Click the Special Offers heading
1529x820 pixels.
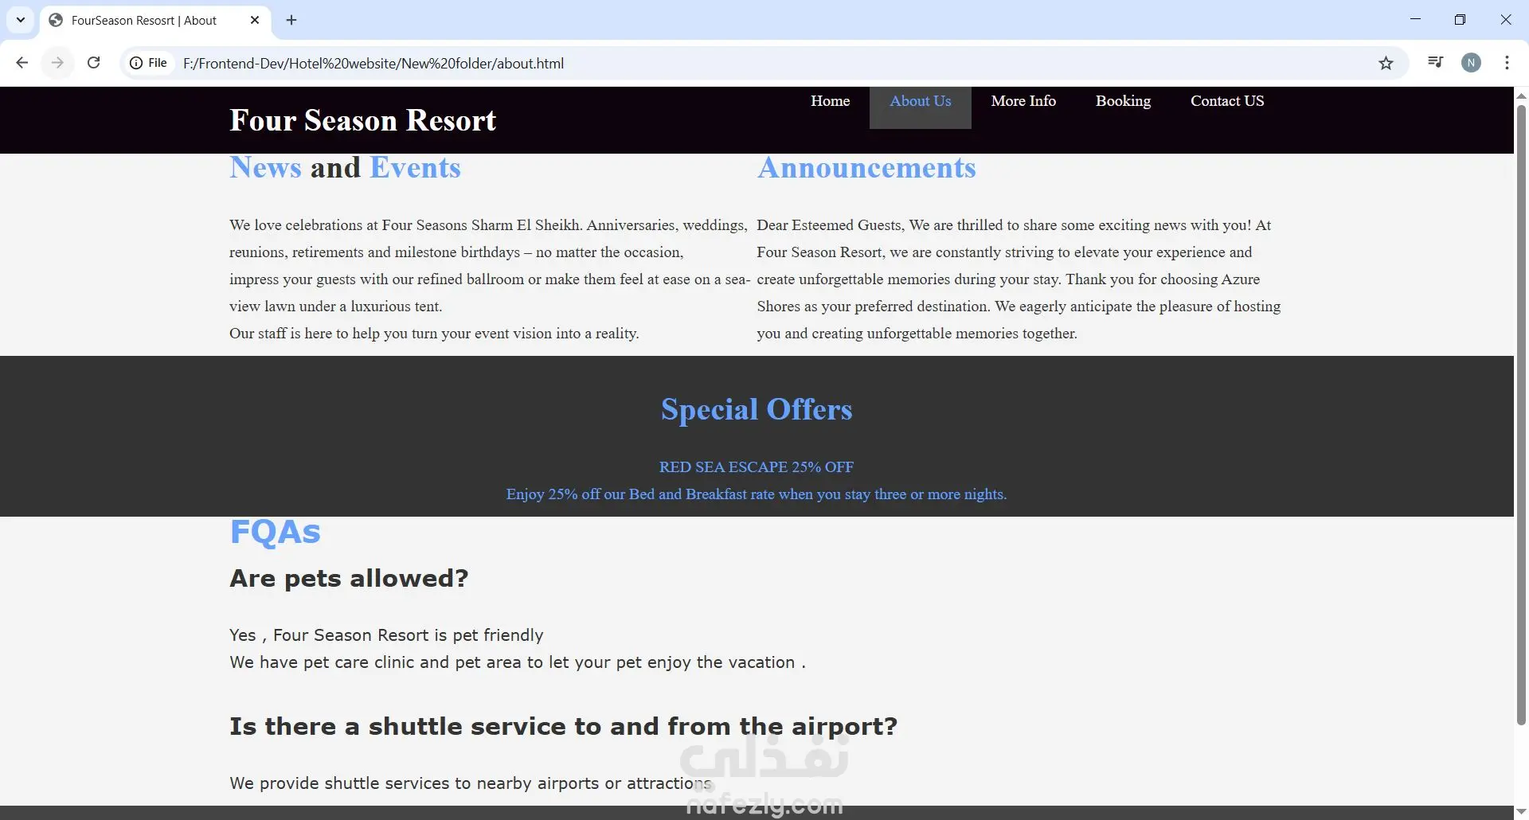(757, 409)
